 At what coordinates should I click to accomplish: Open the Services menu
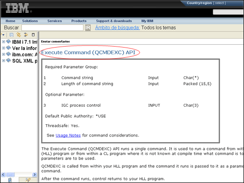[54, 21]
